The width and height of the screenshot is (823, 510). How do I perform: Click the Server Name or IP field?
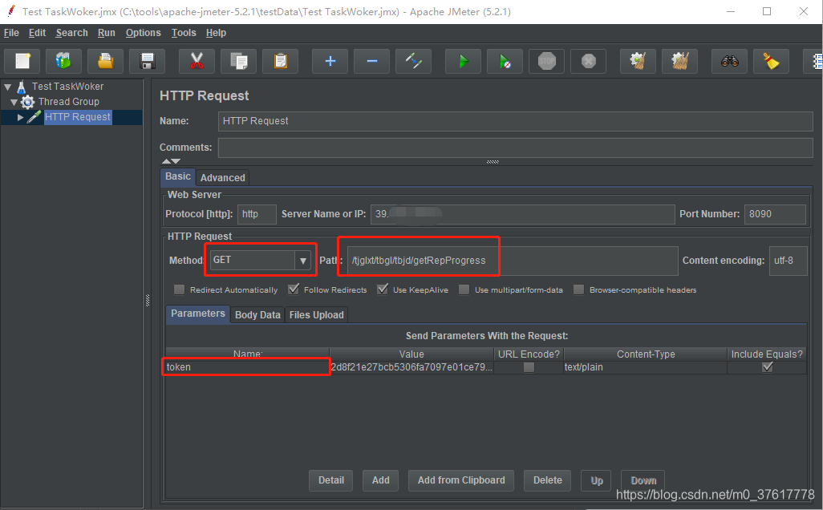[x=523, y=214]
